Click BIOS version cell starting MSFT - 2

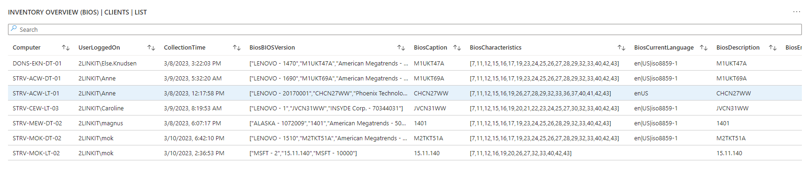click(303, 153)
